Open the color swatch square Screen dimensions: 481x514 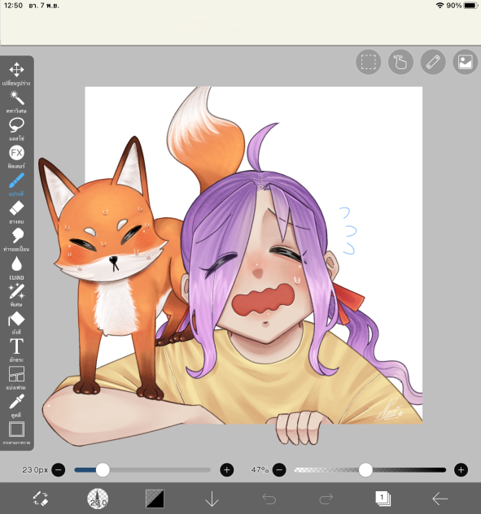[x=155, y=499]
